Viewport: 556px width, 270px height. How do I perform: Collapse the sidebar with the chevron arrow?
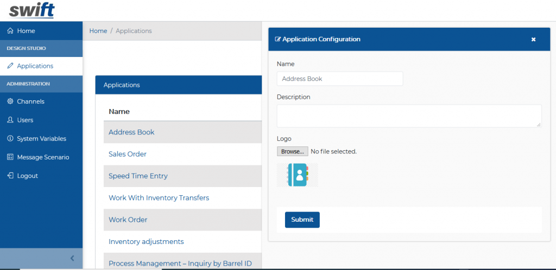click(72, 259)
